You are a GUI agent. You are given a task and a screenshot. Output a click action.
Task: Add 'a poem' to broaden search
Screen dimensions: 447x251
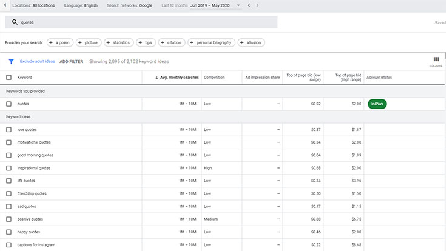[60, 42]
